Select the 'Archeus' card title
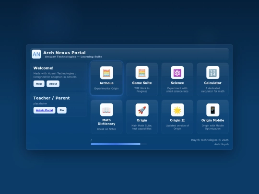This screenshot has height=194, width=259. point(106,83)
